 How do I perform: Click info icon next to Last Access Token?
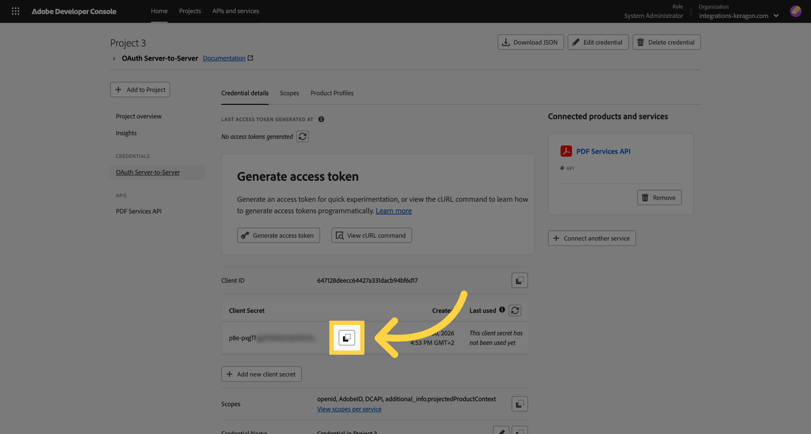(321, 119)
